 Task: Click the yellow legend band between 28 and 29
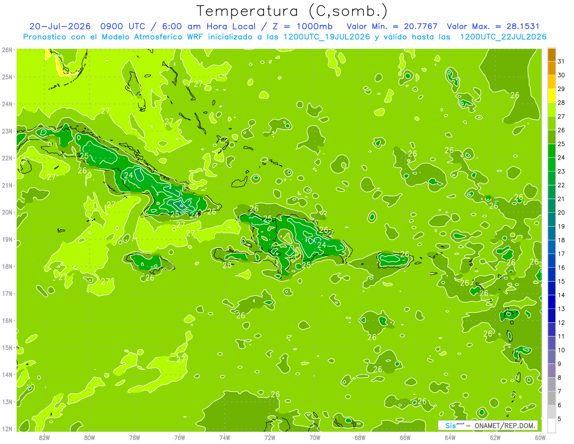[x=552, y=96]
